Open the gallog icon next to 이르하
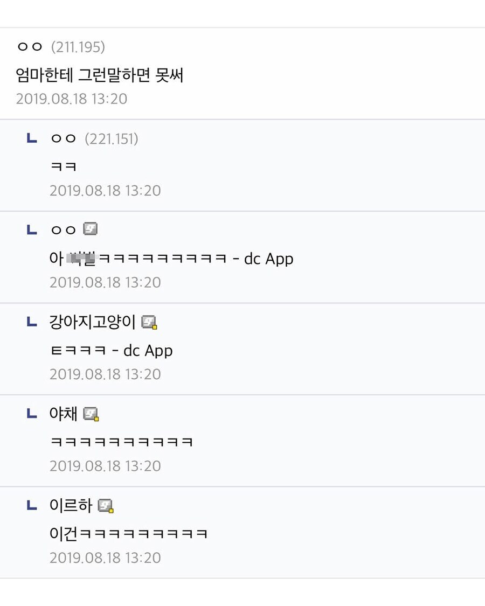 [106, 506]
